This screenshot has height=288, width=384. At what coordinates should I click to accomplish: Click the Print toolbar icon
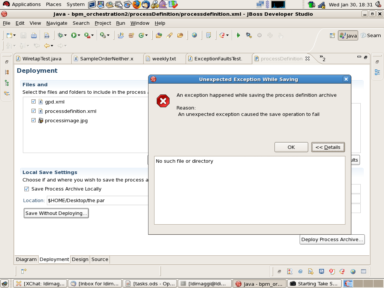point(34,36)
